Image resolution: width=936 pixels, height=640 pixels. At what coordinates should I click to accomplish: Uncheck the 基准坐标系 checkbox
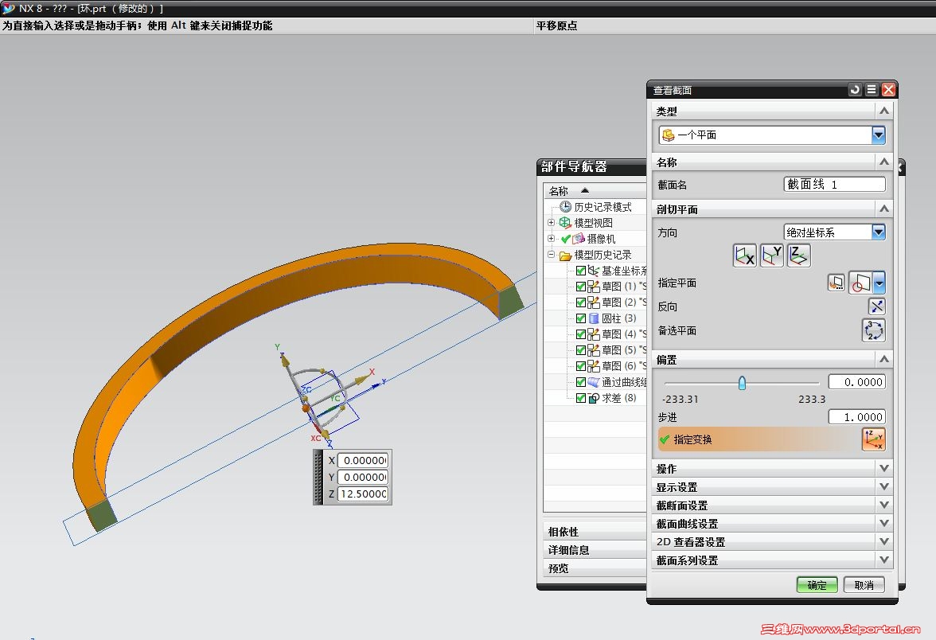click(580, 271)
